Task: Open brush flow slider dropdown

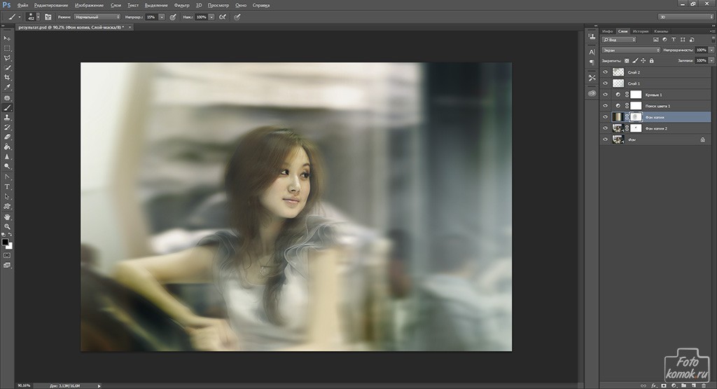Action: point(211,17)
